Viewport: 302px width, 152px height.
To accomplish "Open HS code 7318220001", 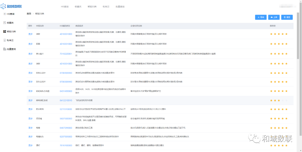I will [x=66, y=54].
